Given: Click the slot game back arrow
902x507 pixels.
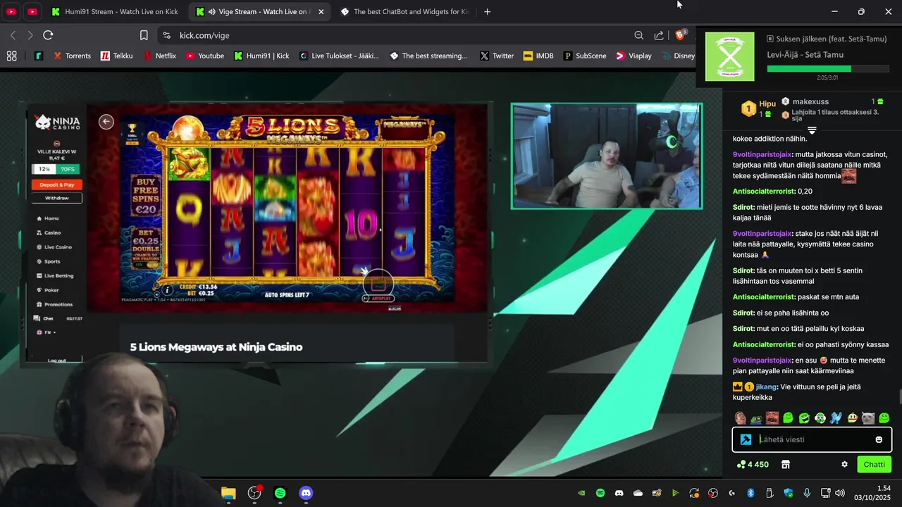Looking at the screenshot, I should coord(106,122).
